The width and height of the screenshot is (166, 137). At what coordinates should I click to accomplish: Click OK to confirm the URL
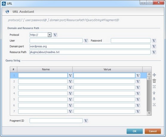click(135, 131)
